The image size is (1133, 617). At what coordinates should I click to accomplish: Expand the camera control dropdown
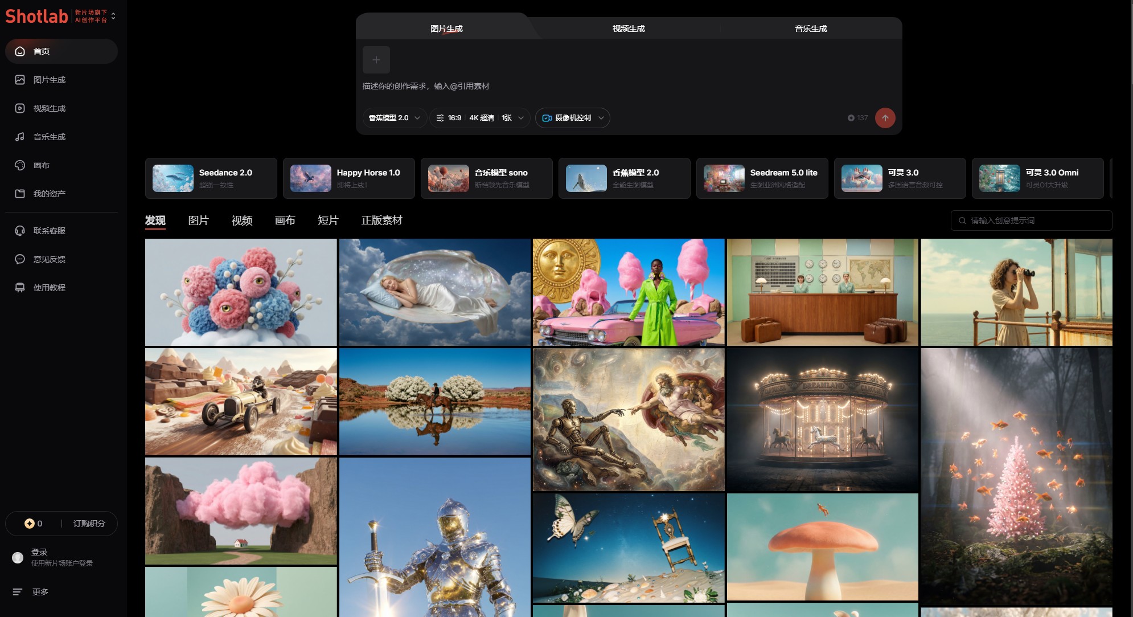click(572, 118)
